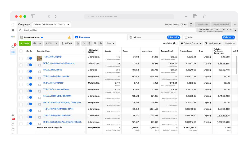Open a new browser tab with plus icon
Image resolution: width=250 pixels, height=150 pixels.
[x=186, y=16]
